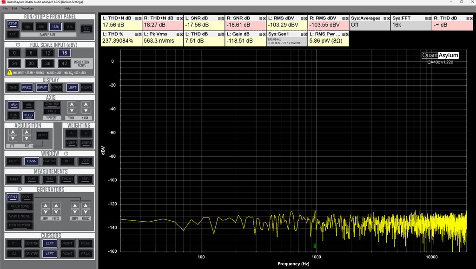This screenshot has width=476, height=269.
Task: Toggle the GEN 2 generator
Action: 26,197
